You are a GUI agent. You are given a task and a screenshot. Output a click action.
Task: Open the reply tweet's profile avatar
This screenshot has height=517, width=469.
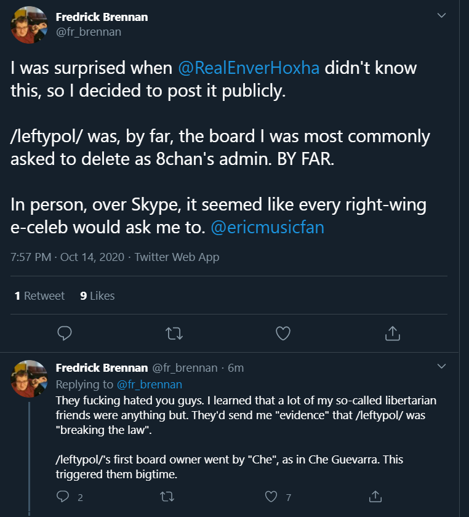tap(30, 379)
